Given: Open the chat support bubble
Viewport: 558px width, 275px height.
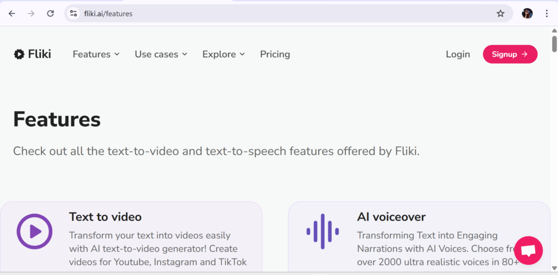Looking at the screenshot, I should click(528, 251).
